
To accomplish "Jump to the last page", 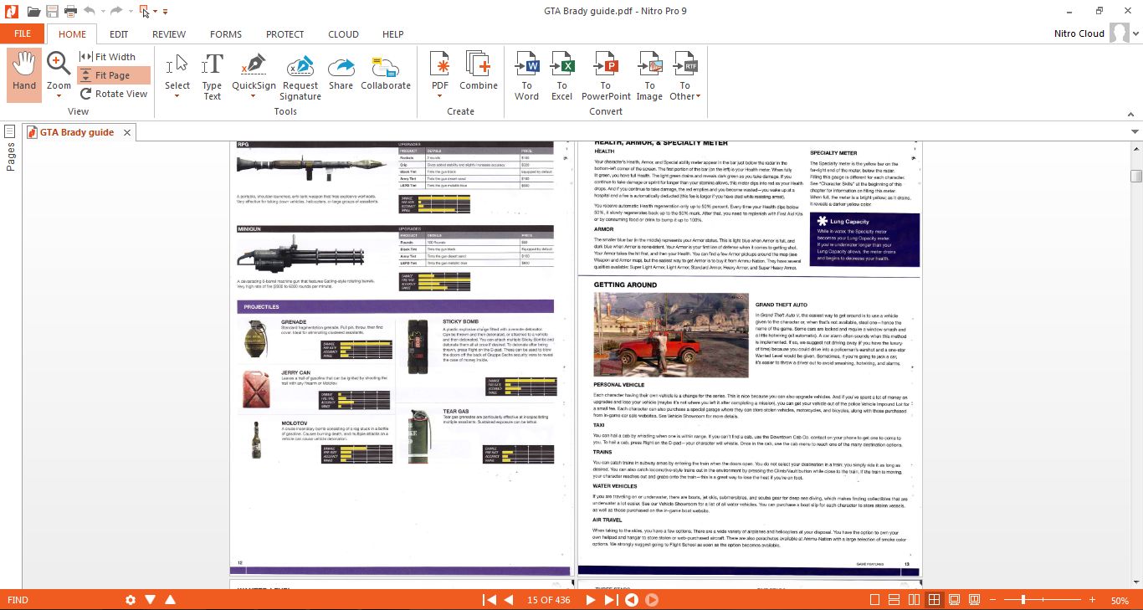I will 611,600.
